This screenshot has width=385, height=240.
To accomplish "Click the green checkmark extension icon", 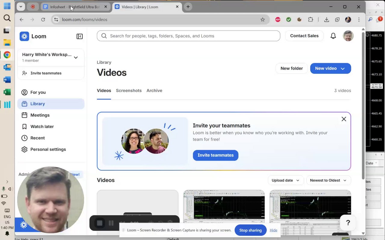I will click(x=288, y=19).
